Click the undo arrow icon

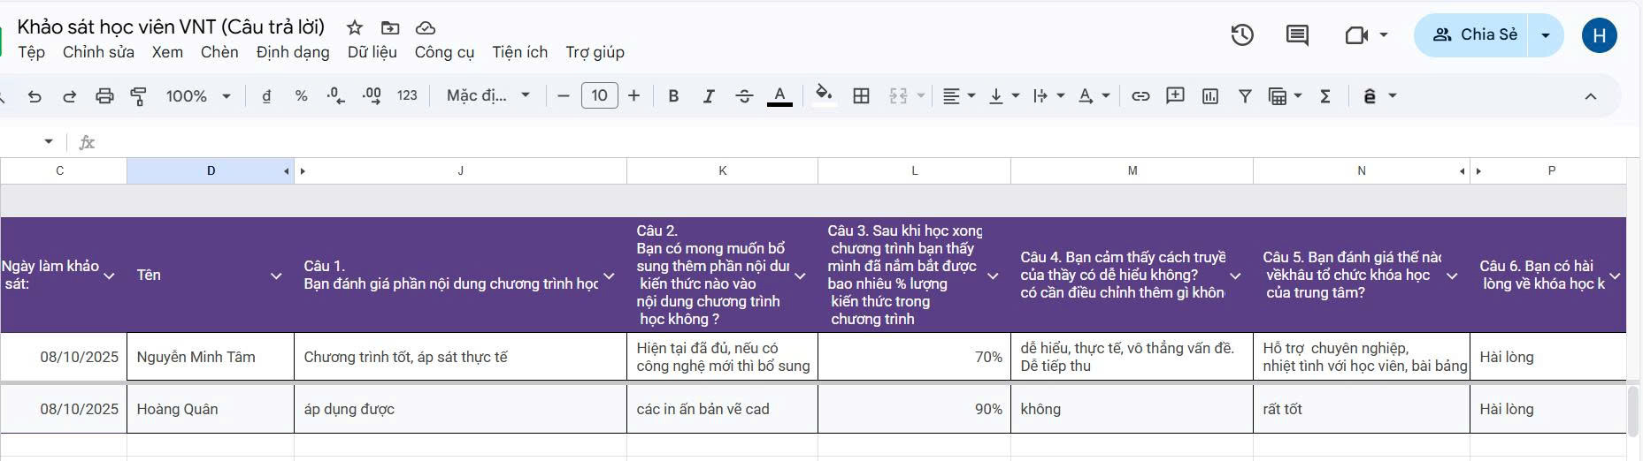click(35, 96)
